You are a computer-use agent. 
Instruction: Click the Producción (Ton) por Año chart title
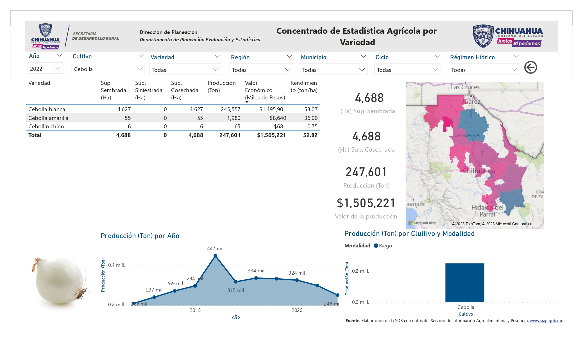pos(140,236)
